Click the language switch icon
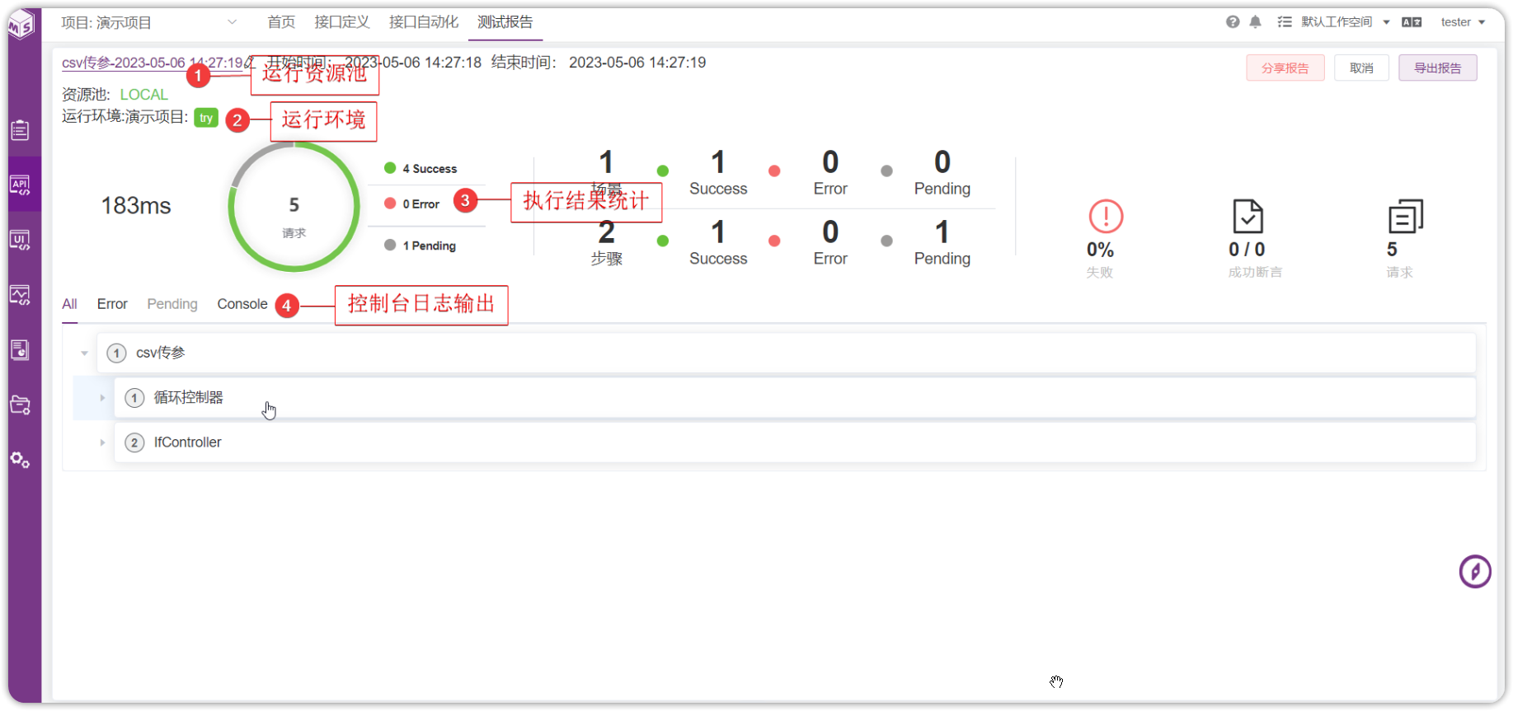Viewport: 1513px width, 711px height. pyautogui.click(x=1412, y=22)
